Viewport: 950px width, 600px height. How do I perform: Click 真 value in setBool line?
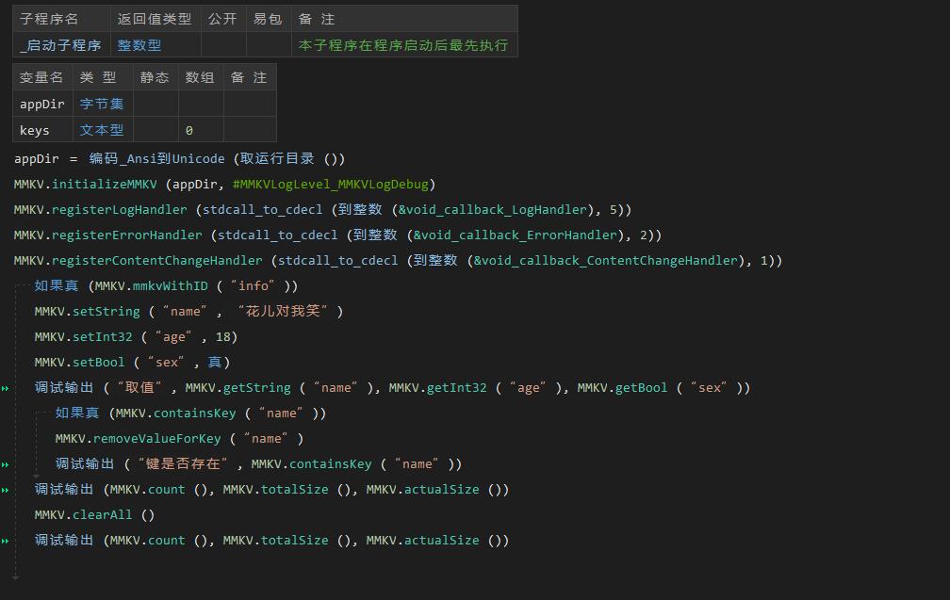pos(215,362)
